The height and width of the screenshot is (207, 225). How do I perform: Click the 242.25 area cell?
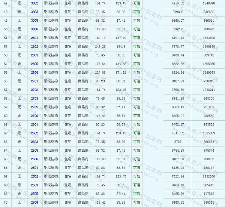coord(100,46)
